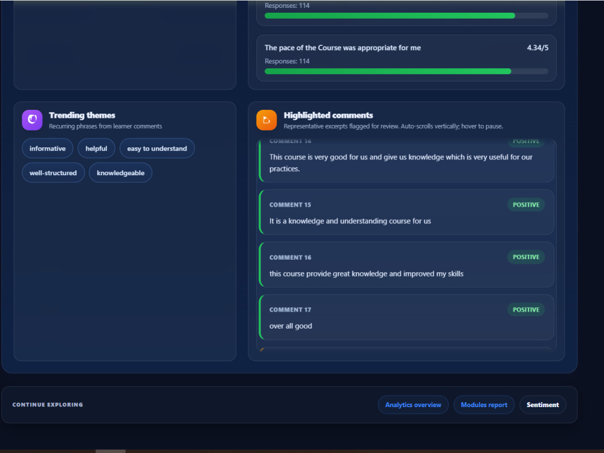This screenshot has width=604, height=453.
Task: Click the POSITIVE badge on Comment 15
Action: tap(526, 205)
